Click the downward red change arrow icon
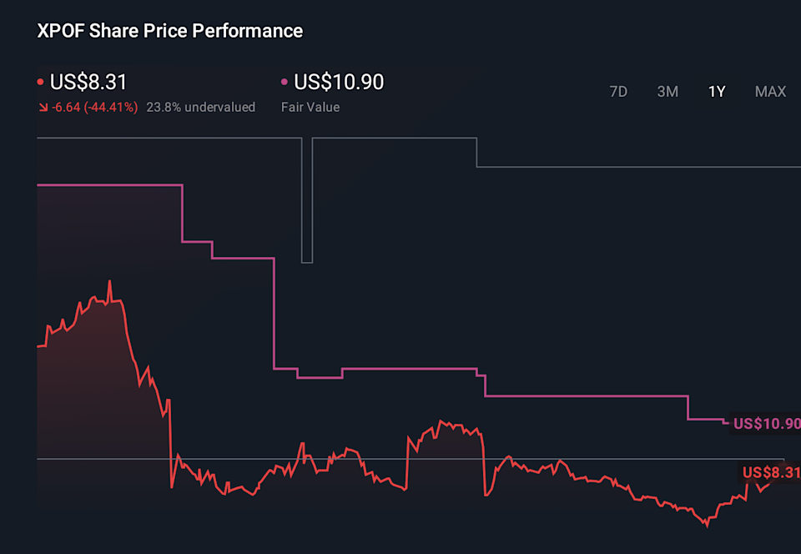Viewport: 801px width, 554px height. tap(42, 107)
